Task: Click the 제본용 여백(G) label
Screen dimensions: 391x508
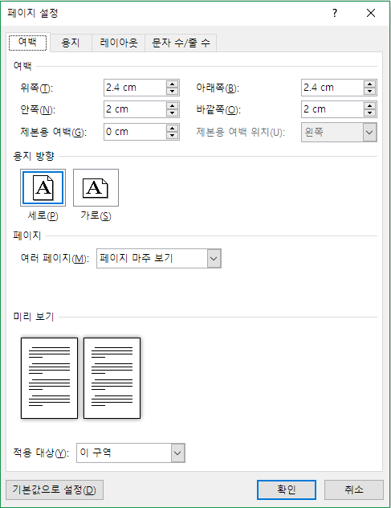Action: tap(54, 132)
